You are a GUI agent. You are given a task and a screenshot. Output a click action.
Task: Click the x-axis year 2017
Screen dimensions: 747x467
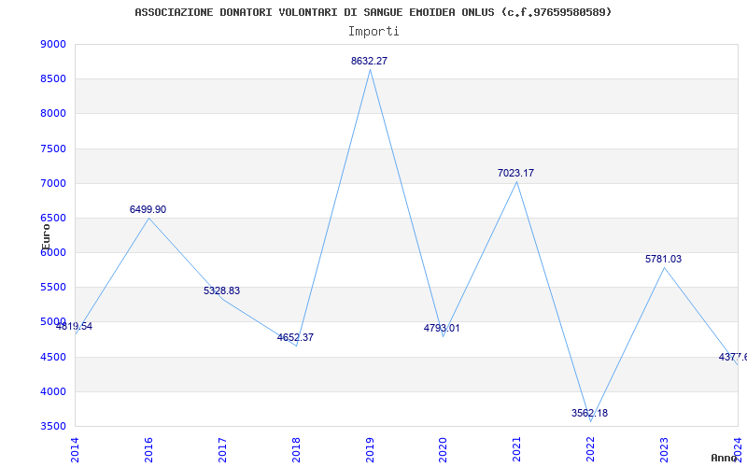coord(222,449)
